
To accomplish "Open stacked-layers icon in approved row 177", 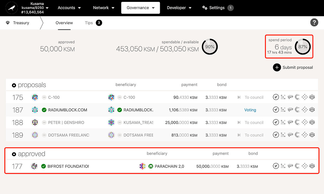I will (x=312, y=166).
